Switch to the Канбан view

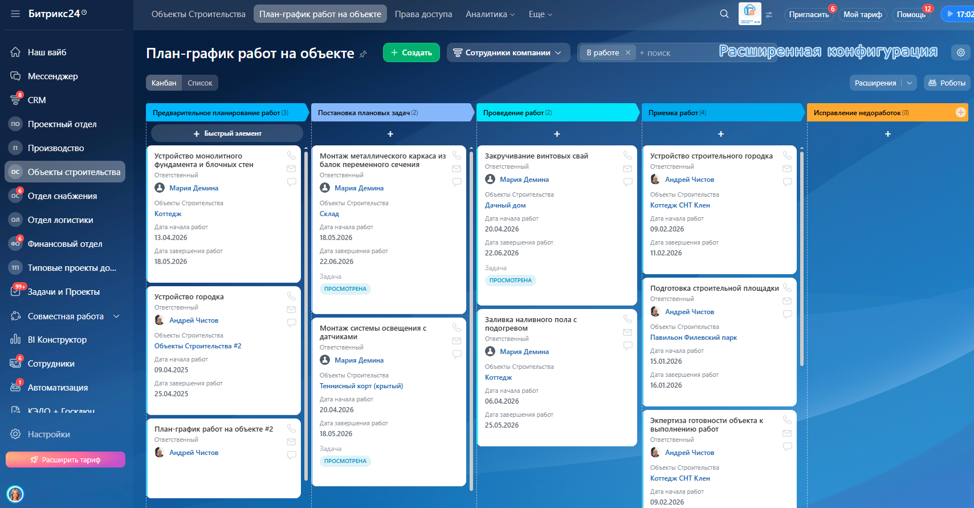pos(164,83)
